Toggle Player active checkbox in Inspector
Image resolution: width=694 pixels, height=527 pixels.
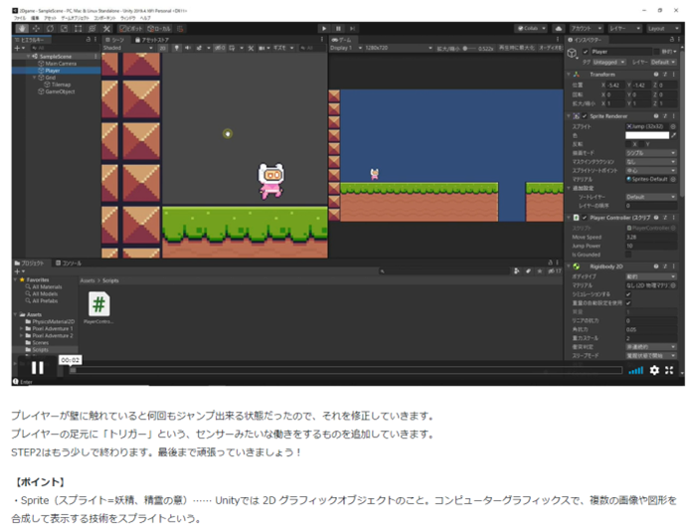click(586, 52)
